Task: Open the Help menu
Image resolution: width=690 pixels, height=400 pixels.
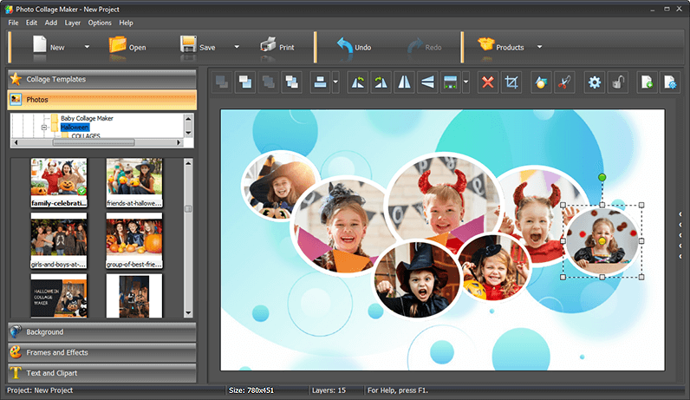Action: tap(126, 23)
